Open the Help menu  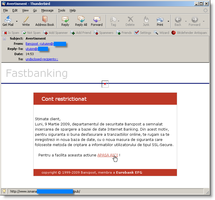click(x=73, y=10)
